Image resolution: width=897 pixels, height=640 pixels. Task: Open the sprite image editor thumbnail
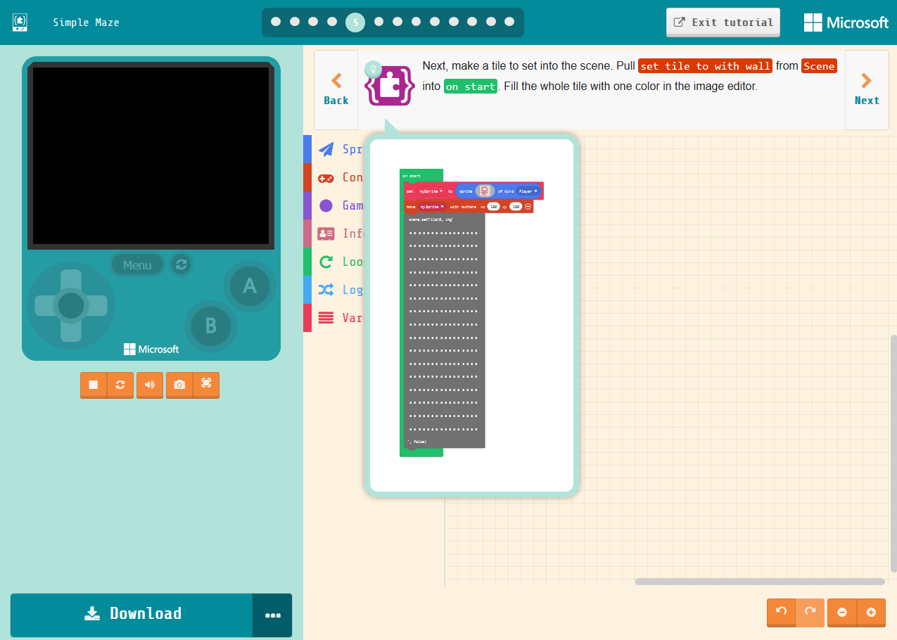(x=485, y=191)
